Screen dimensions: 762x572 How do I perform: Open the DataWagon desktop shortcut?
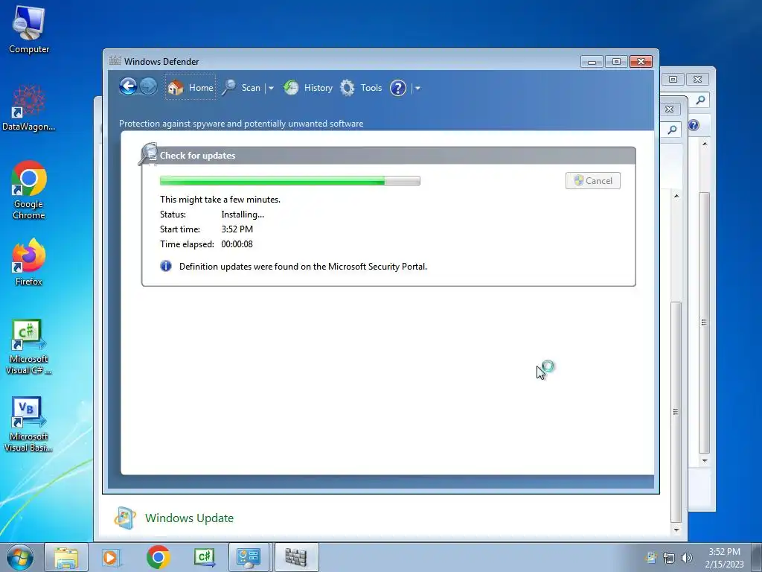pos(29,108)
